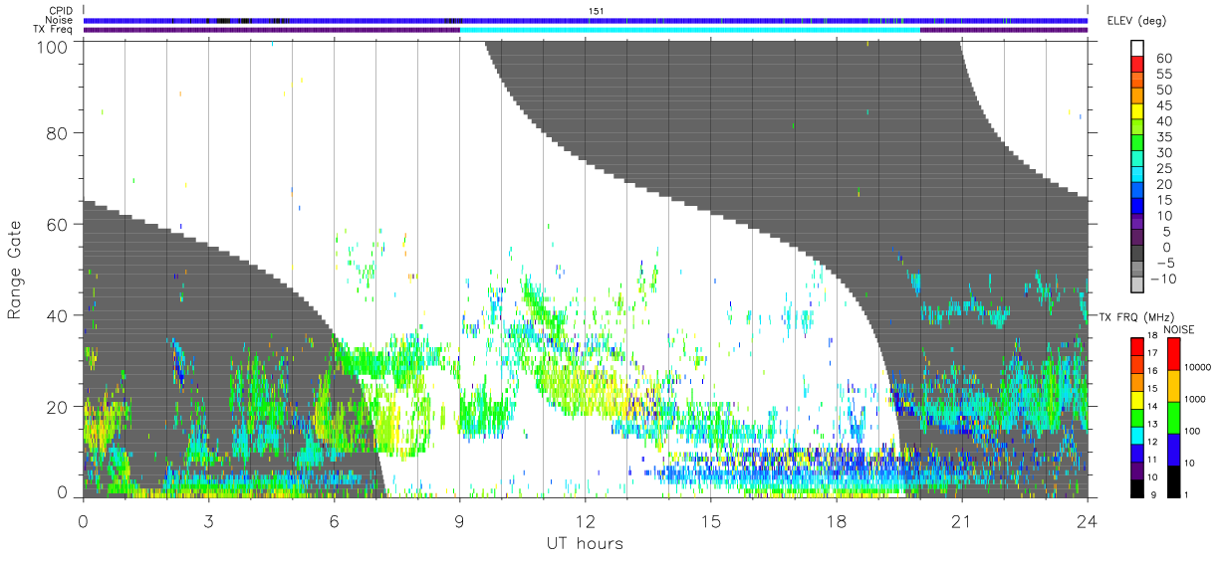
Task: Click the -5 label on the ELEV color bar
Action: point(1164,263)
